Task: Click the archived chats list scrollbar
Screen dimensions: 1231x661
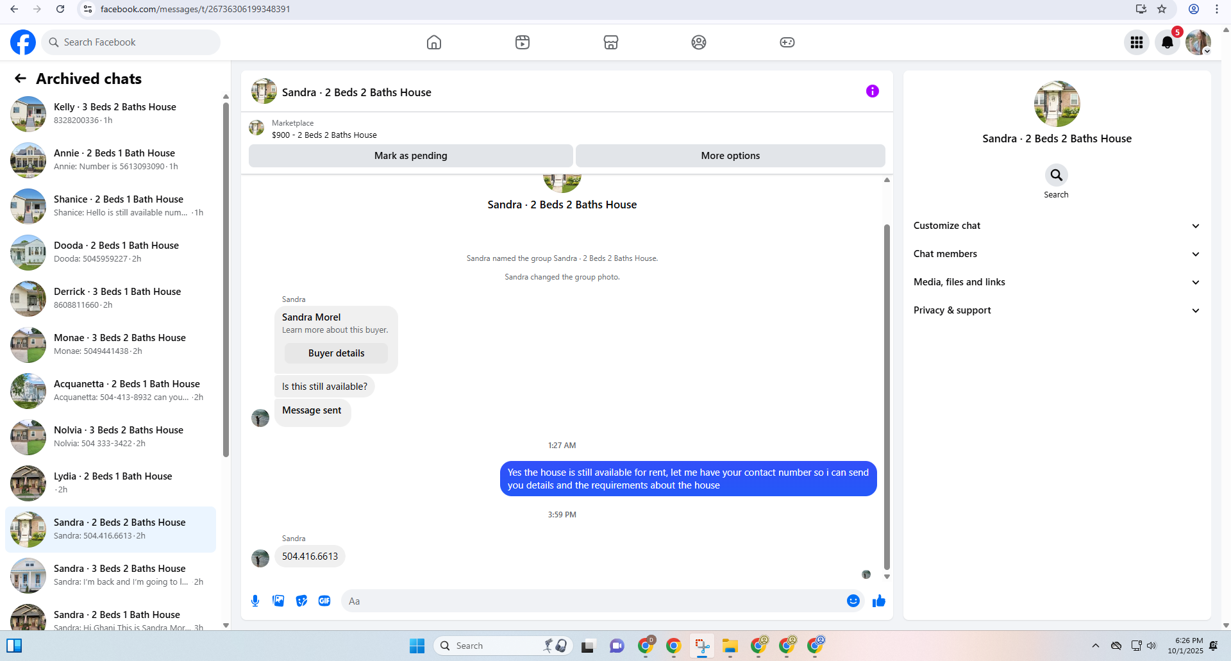Action: pyautogui.click(x=226, y=280)
